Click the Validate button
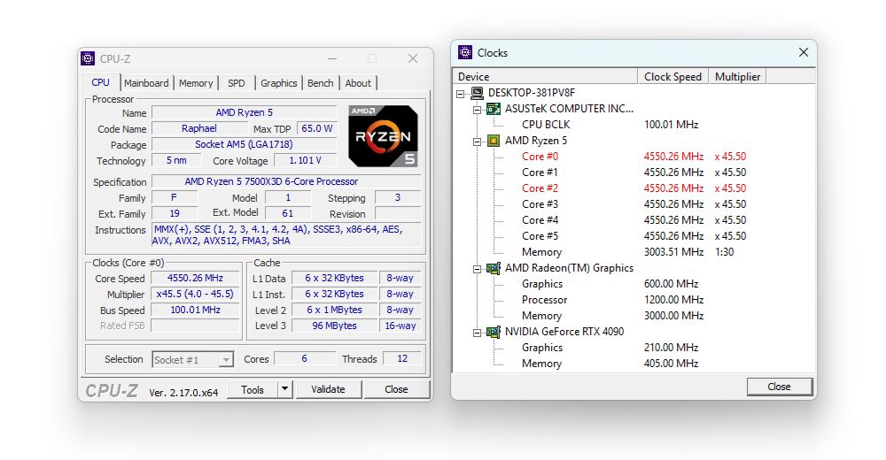The height and width of the screenshot is (460, 886). (x=329, y=389)
